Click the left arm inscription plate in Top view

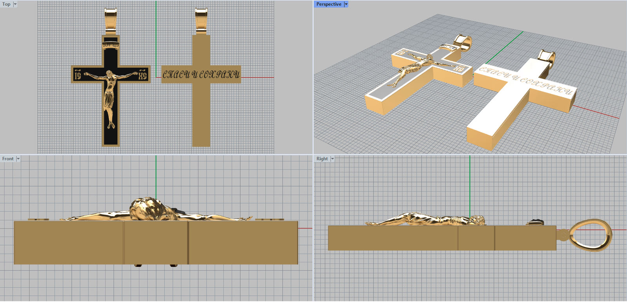[x=78, y=74]
